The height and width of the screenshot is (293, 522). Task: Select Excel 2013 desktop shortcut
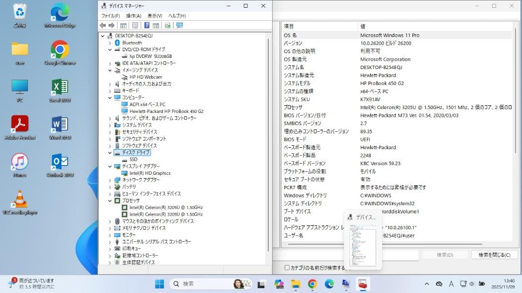60,90
